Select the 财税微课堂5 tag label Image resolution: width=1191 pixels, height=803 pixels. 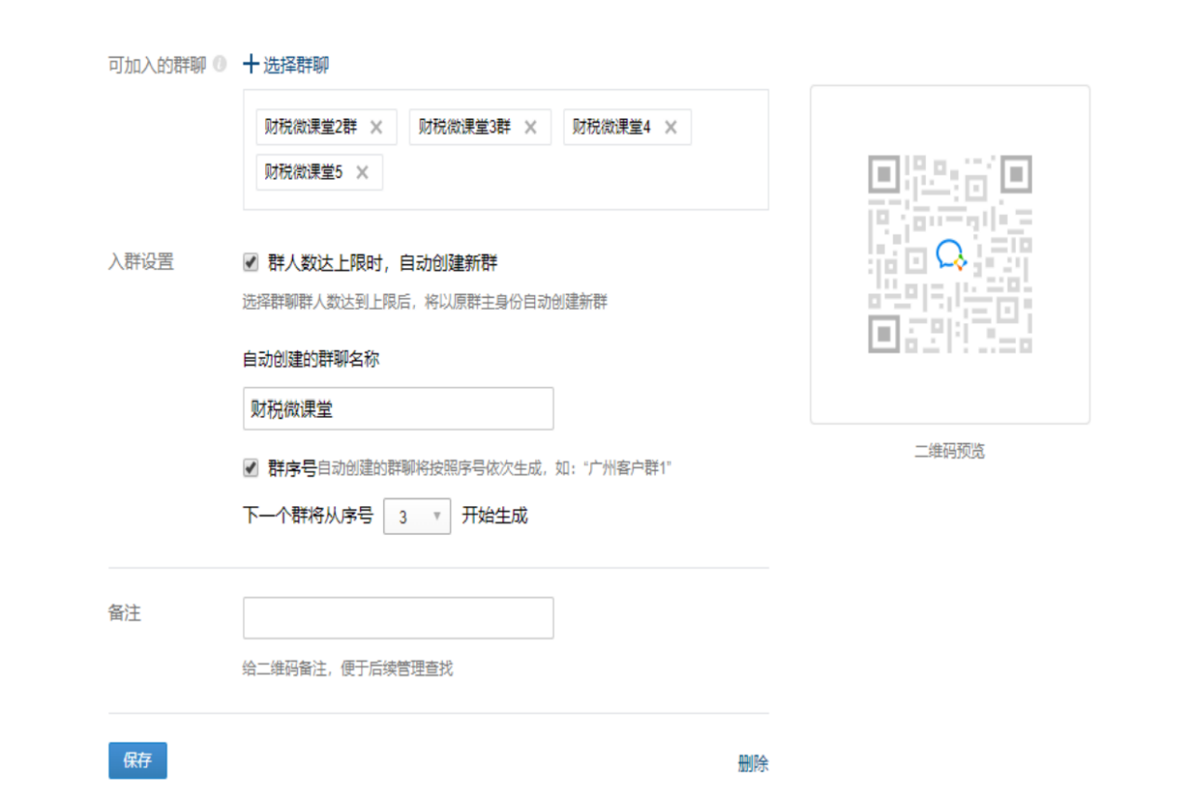tap(303, 172)
